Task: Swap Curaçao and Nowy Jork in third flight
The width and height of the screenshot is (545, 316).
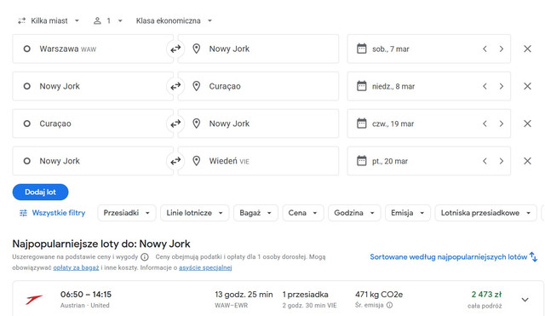Action: tap(175, 124)
